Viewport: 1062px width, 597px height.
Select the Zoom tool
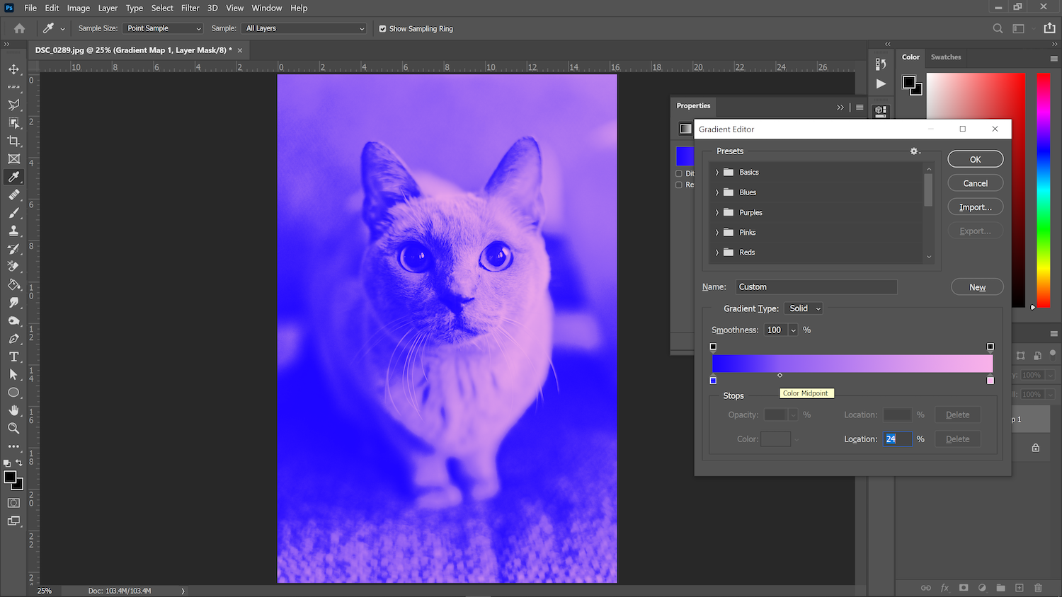(x=13, y=428)
